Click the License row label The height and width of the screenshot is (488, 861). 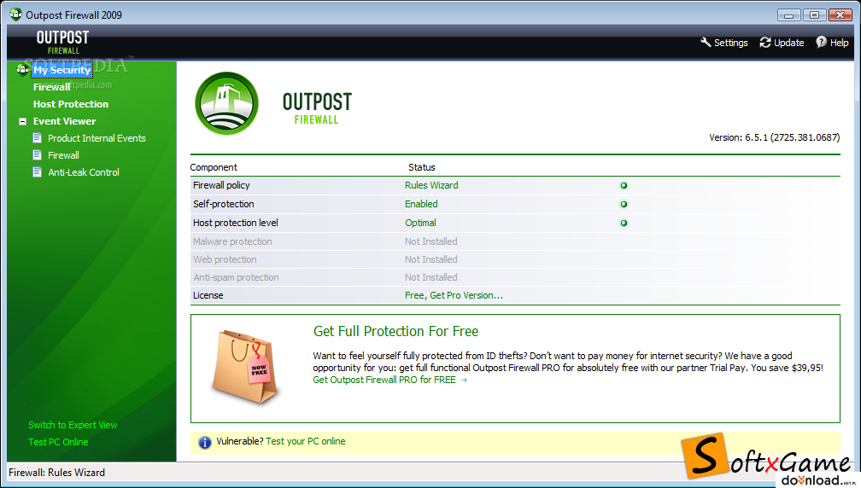coord(208,295)
